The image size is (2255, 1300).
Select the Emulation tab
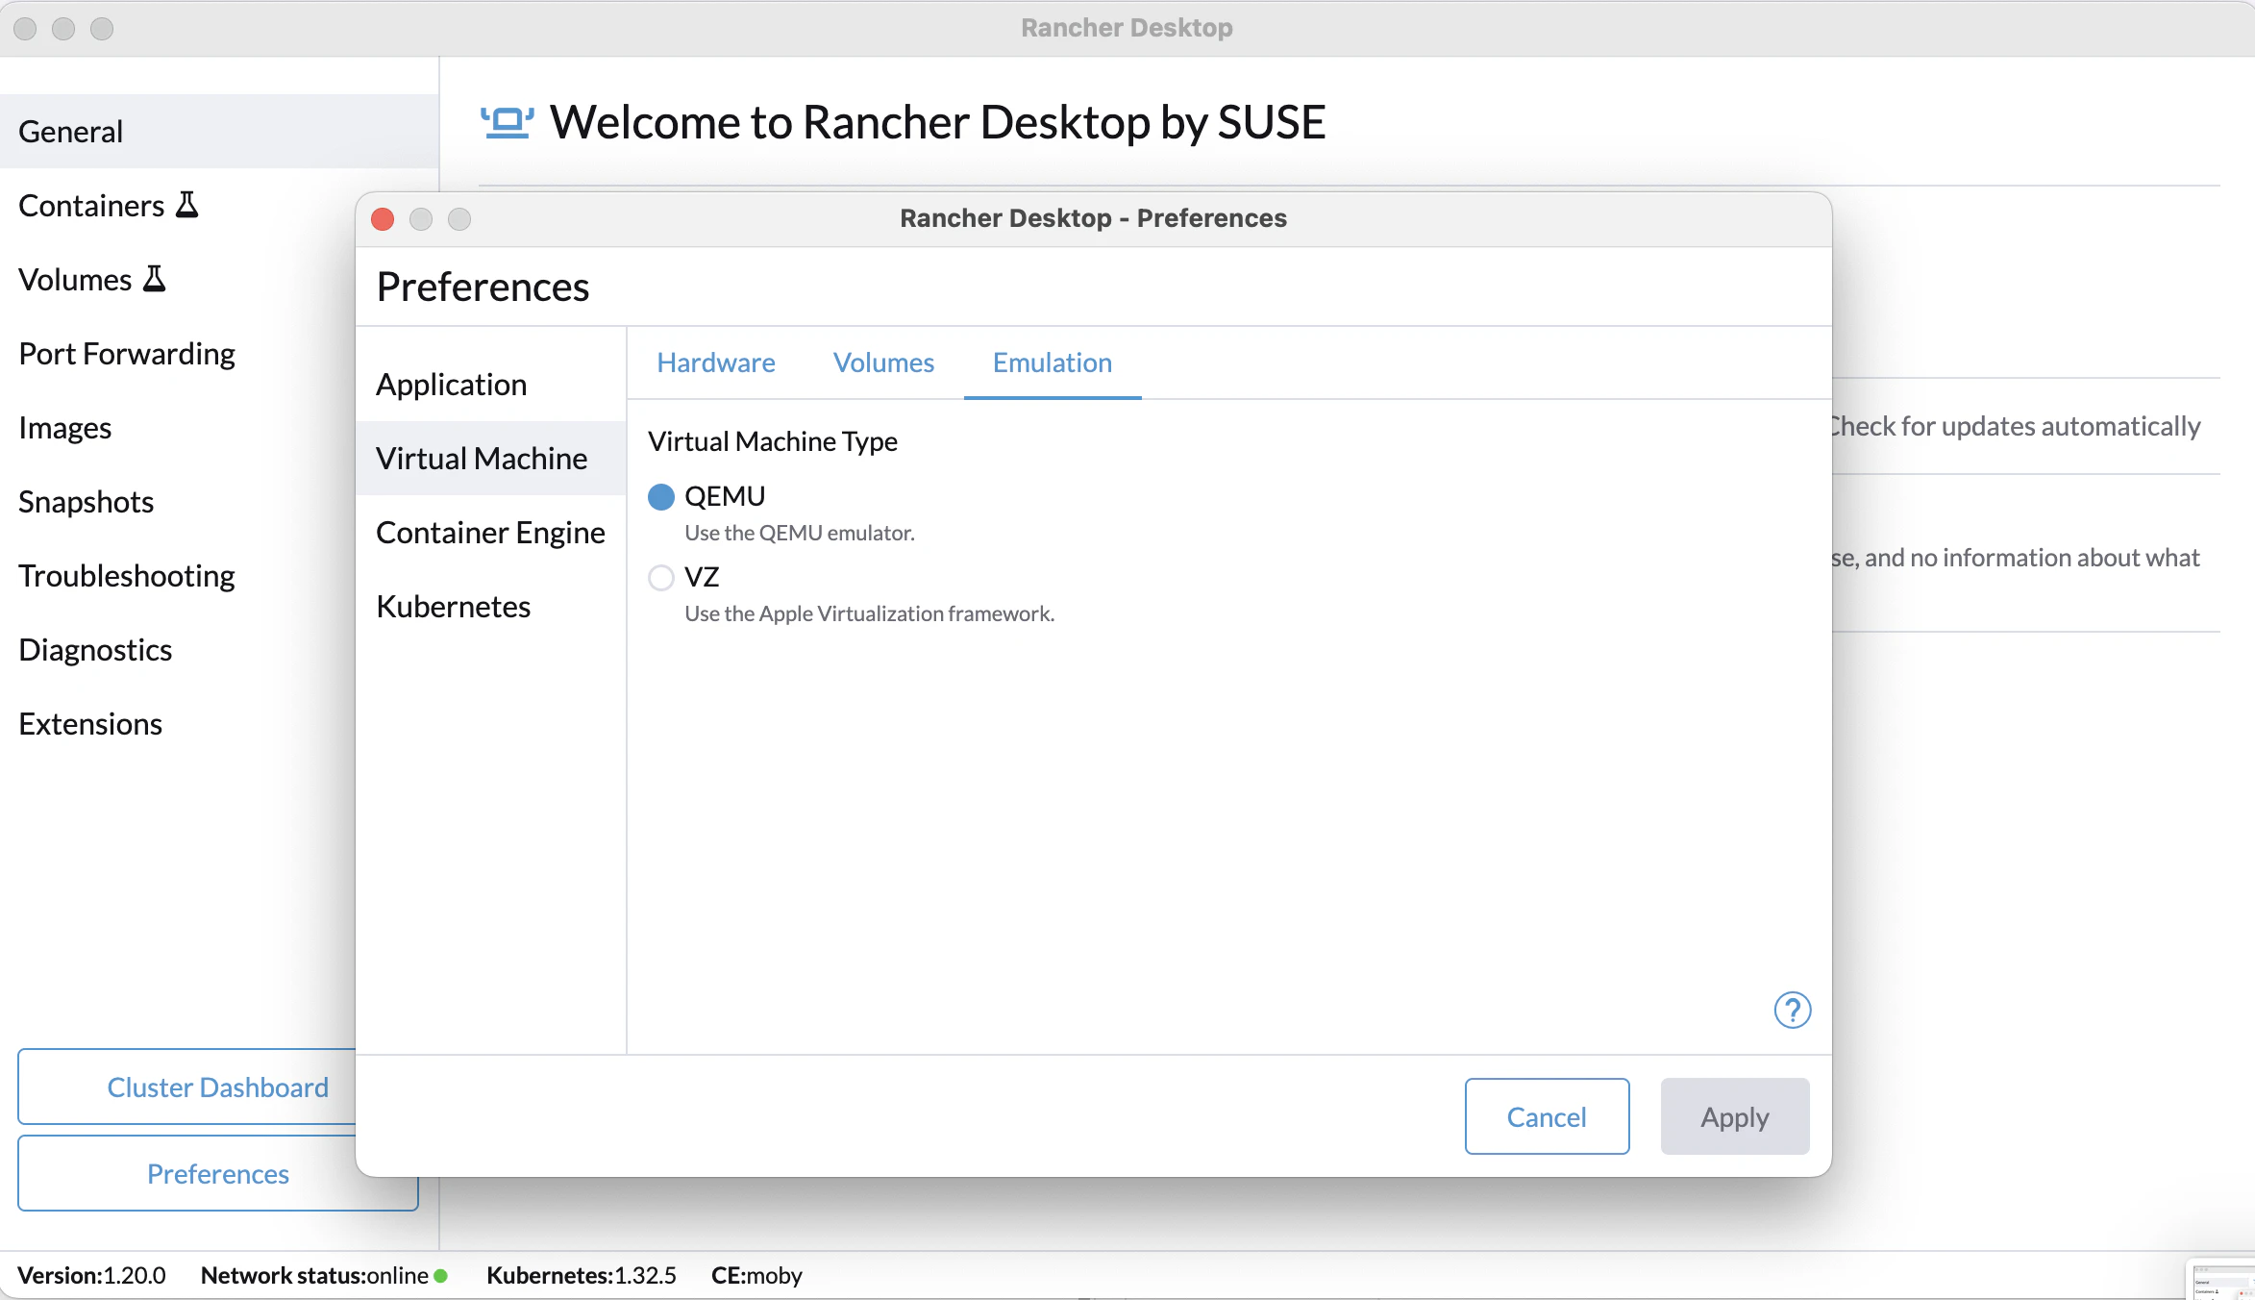(1053, 362)
